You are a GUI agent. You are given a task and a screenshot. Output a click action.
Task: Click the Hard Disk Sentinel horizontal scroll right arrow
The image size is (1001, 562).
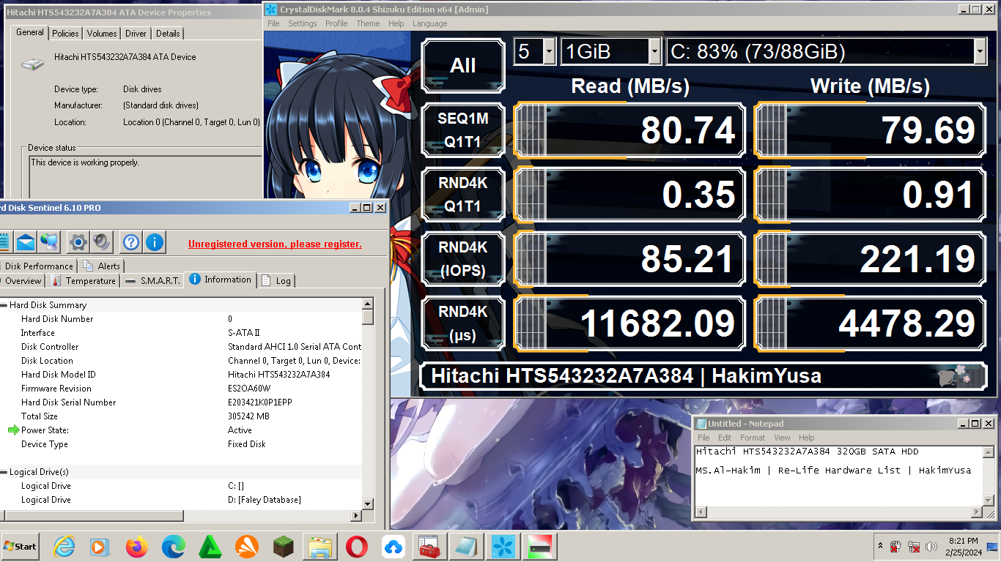pyautogui.click(x=357, y=516)
